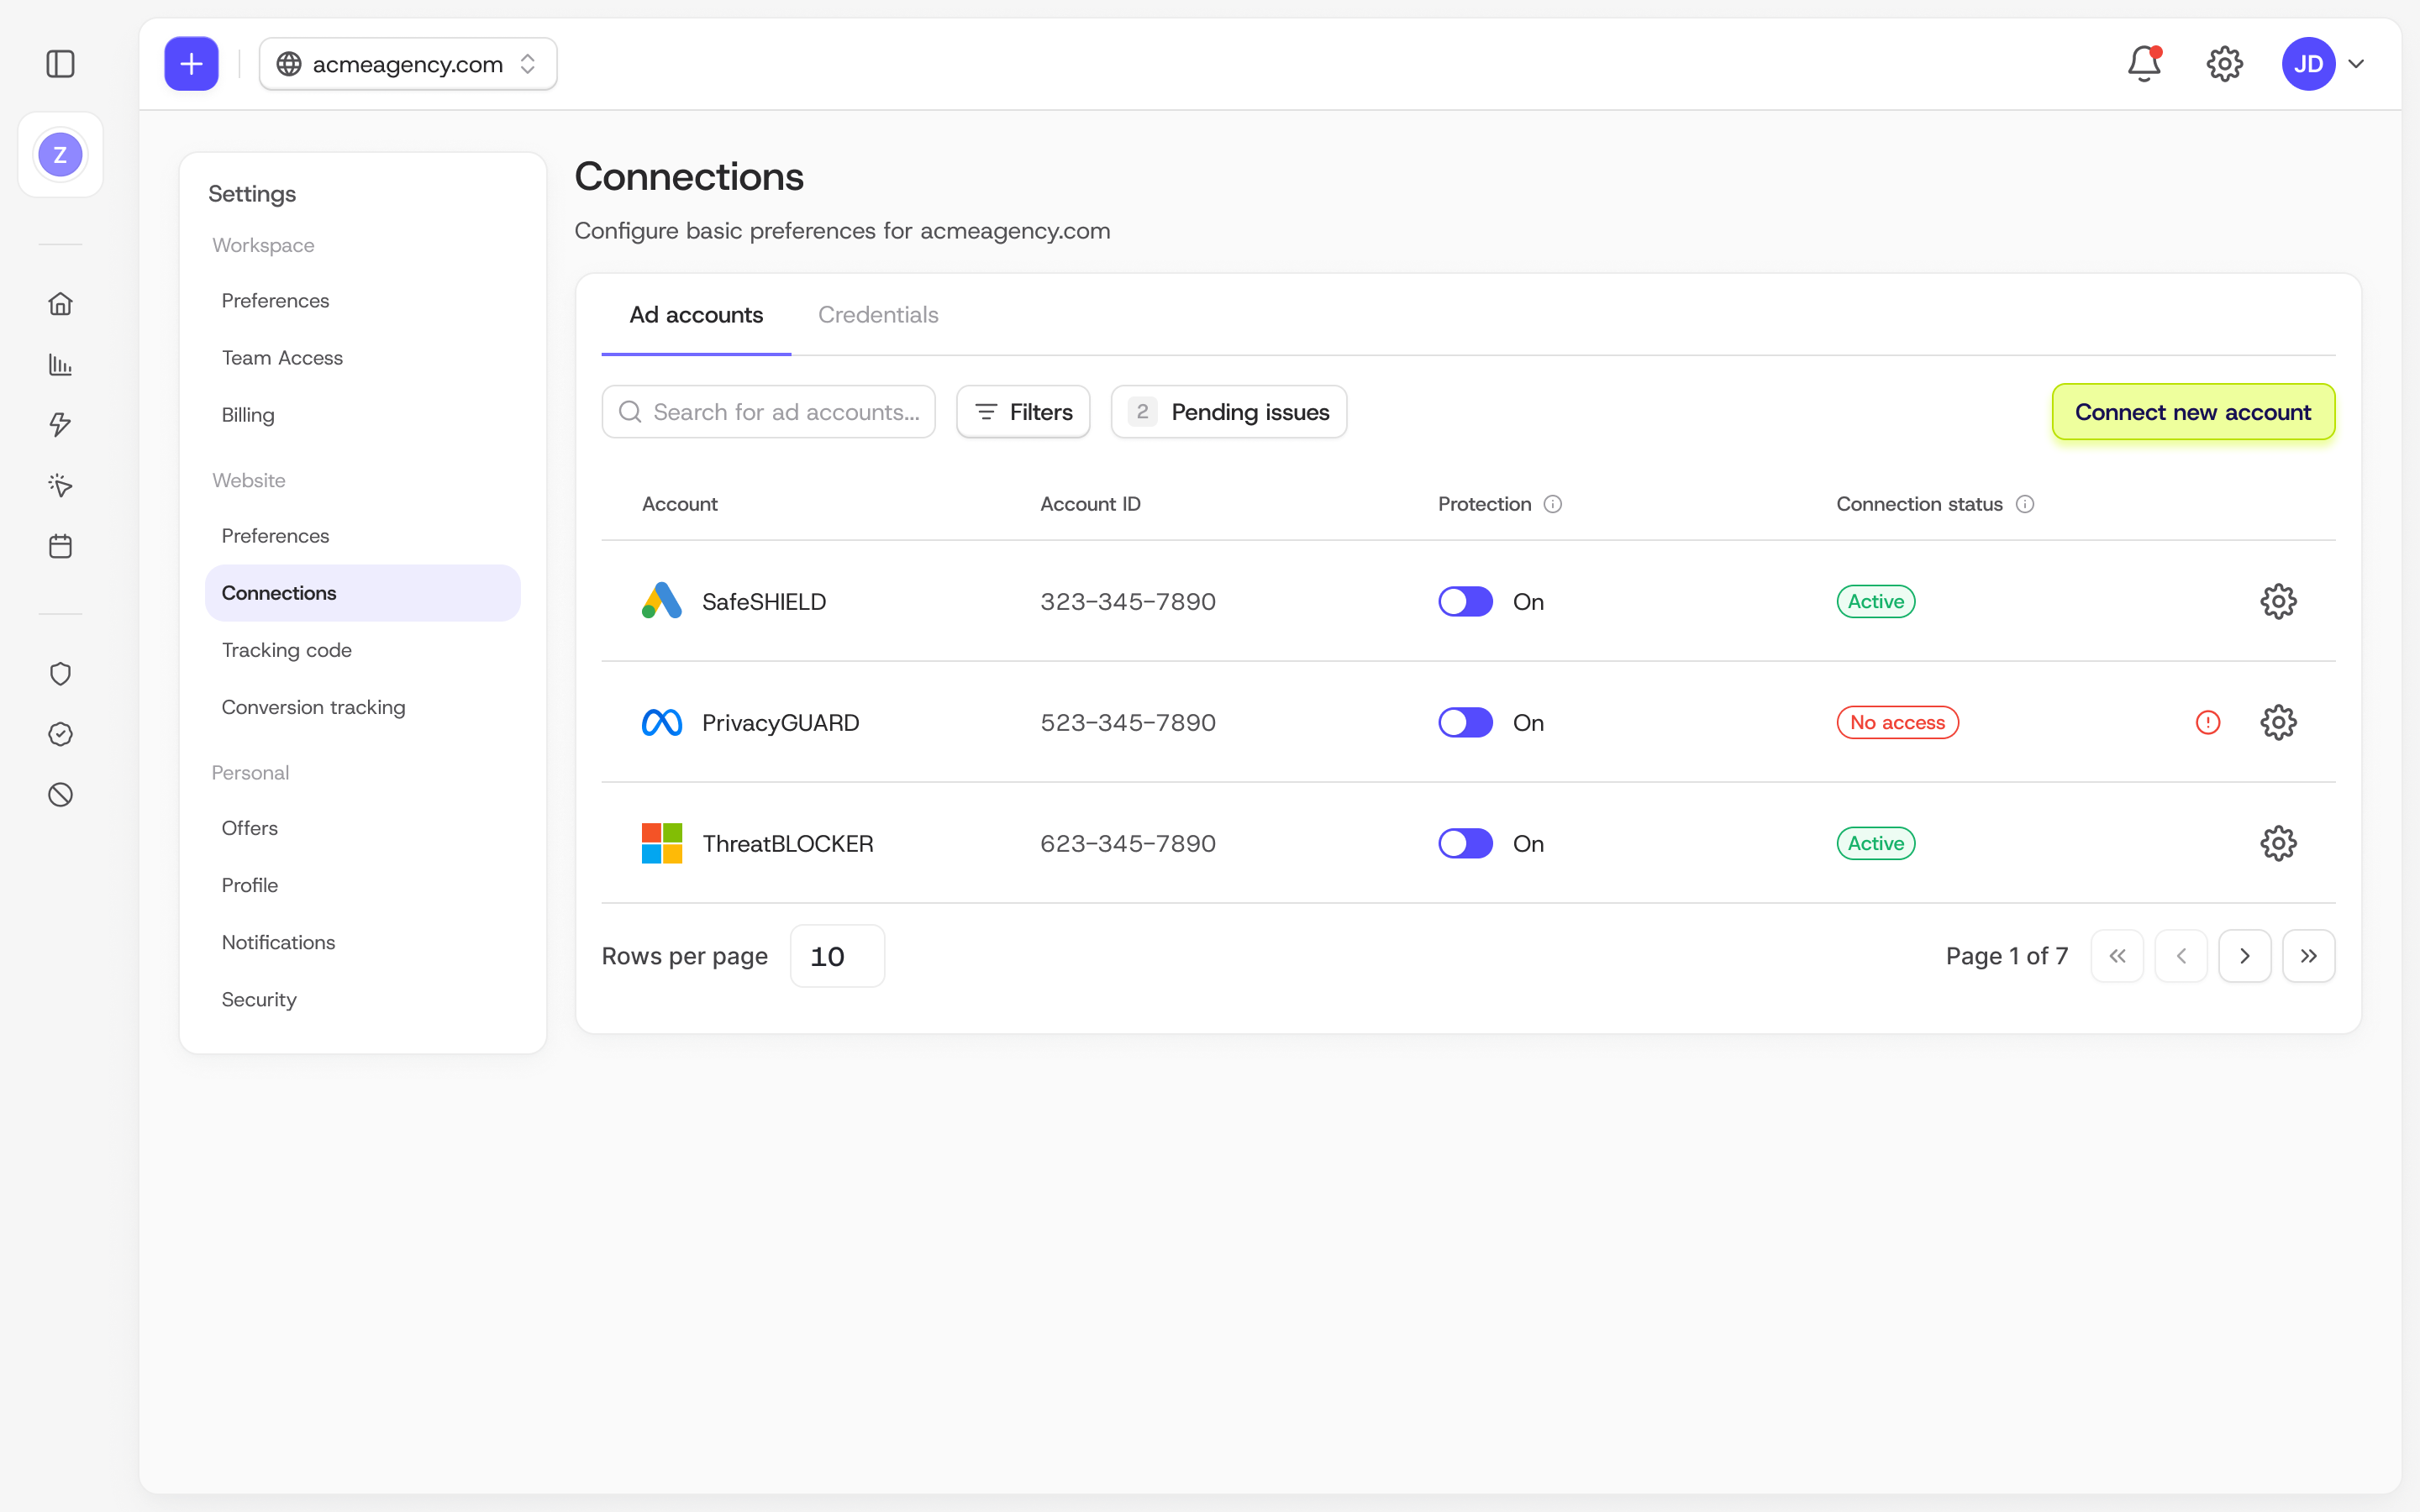Click the blue plus button
Viewport: 2420px width, 1512px height.
coord(191,64)
